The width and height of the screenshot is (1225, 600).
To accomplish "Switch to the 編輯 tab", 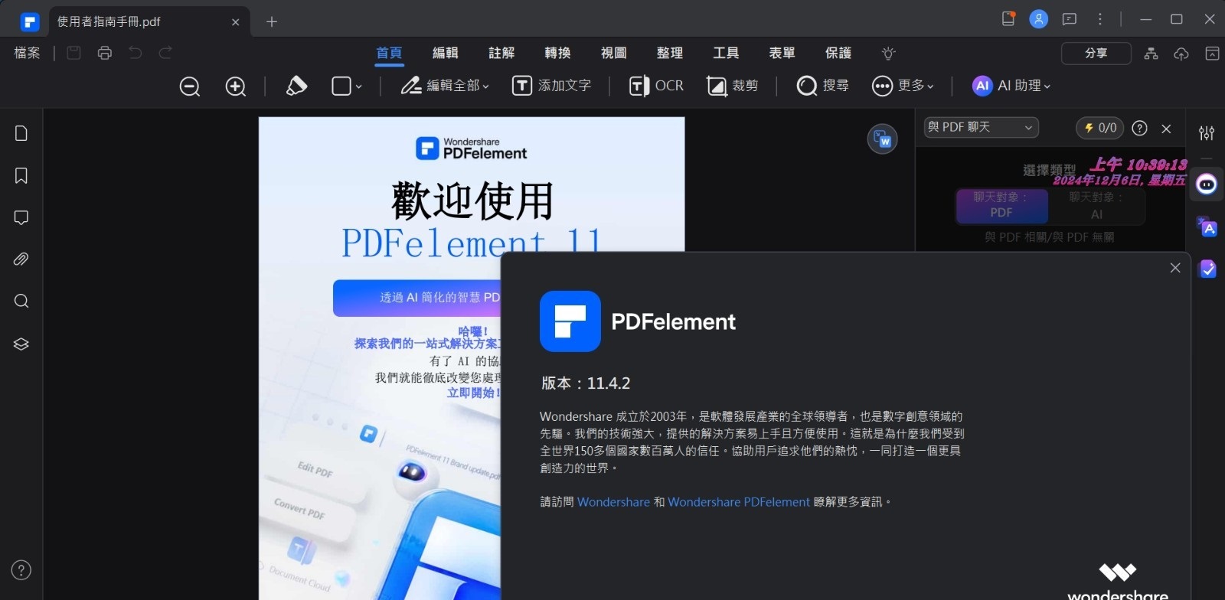I will pyautogui.click(x=446, y=53).
